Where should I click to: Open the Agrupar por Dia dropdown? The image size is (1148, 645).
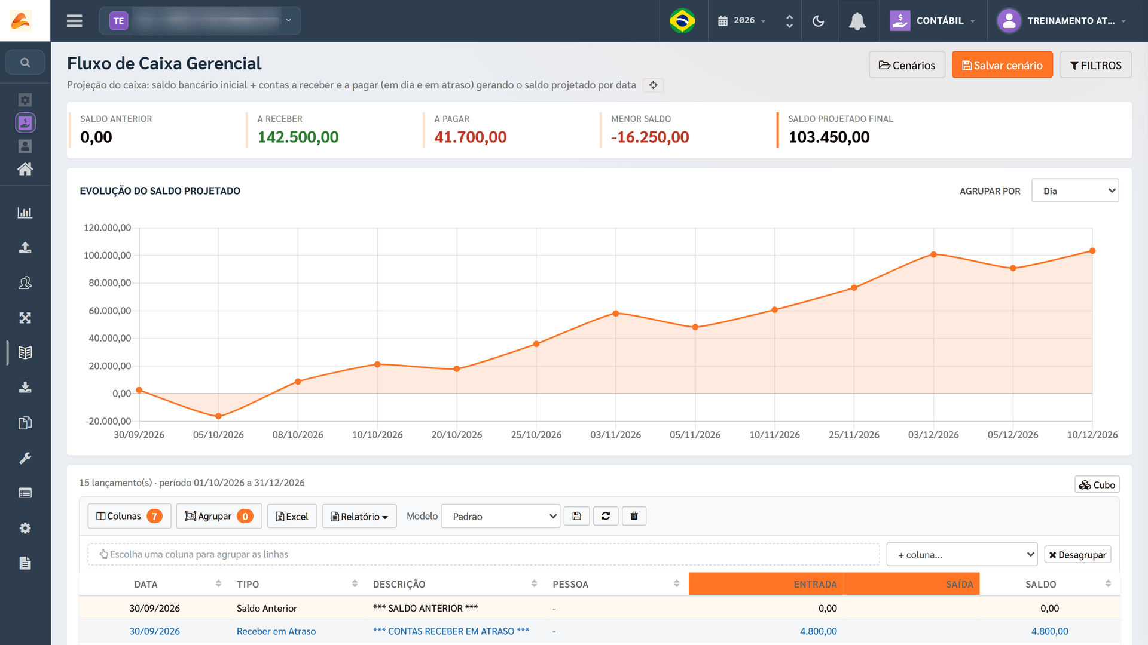(1075, 191)
